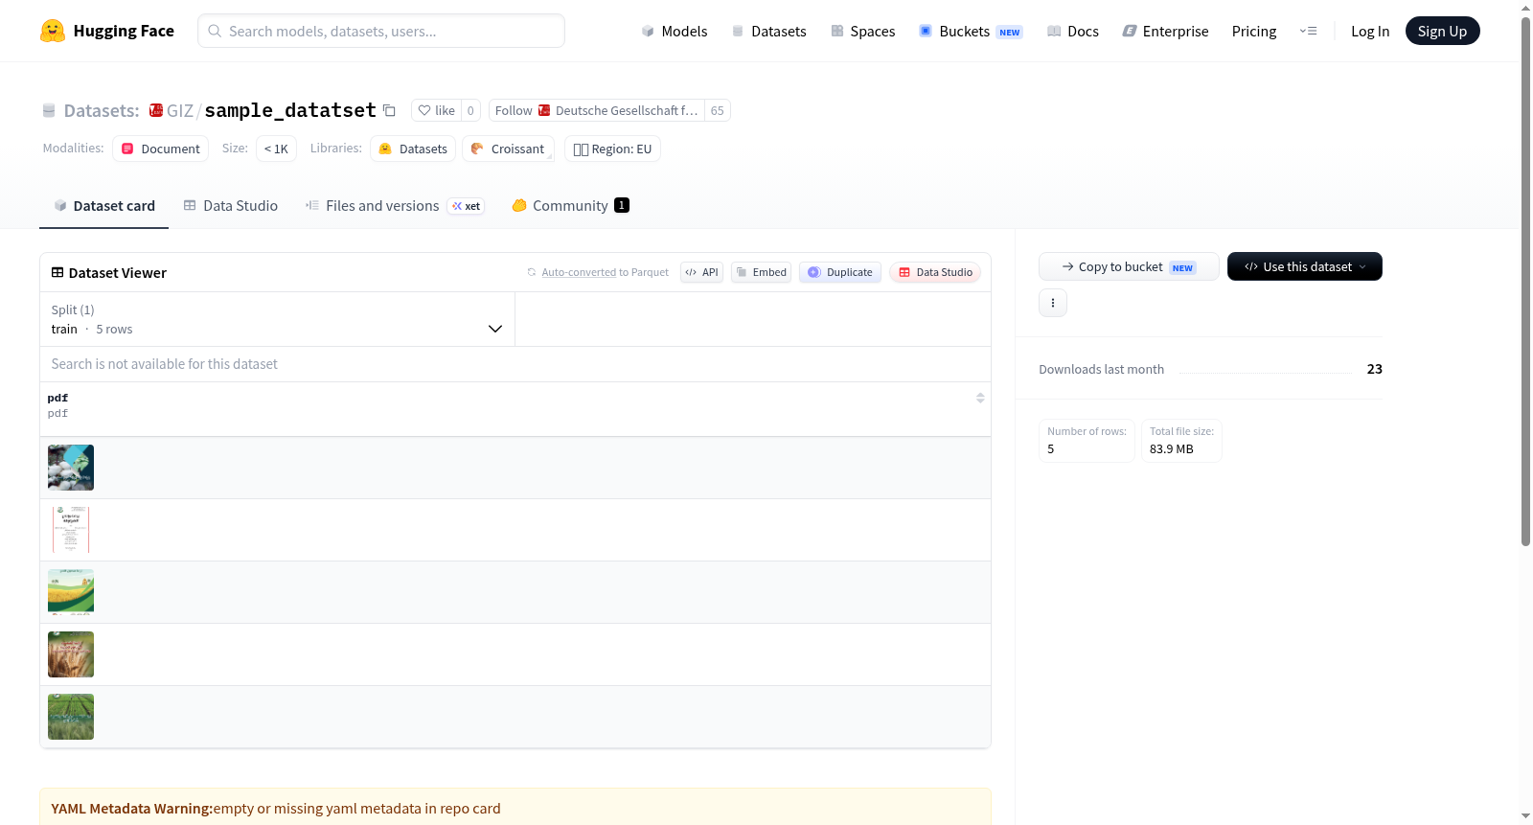The width and height of the screenshot is (1533, 825).
Task: Click the Hugging Face logo icon
Action: pyautogui.click(x=53, y=31)
